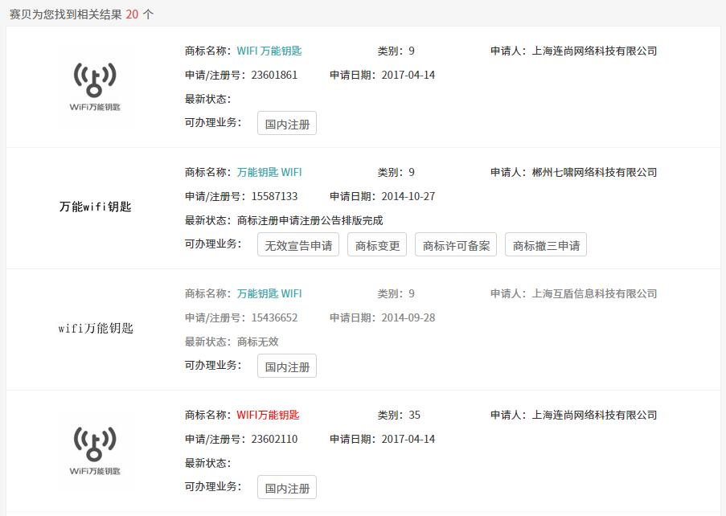Click the 商标撤三申请 button
The width and height of the screenshot is (726, 516).
tap(546, 245)
